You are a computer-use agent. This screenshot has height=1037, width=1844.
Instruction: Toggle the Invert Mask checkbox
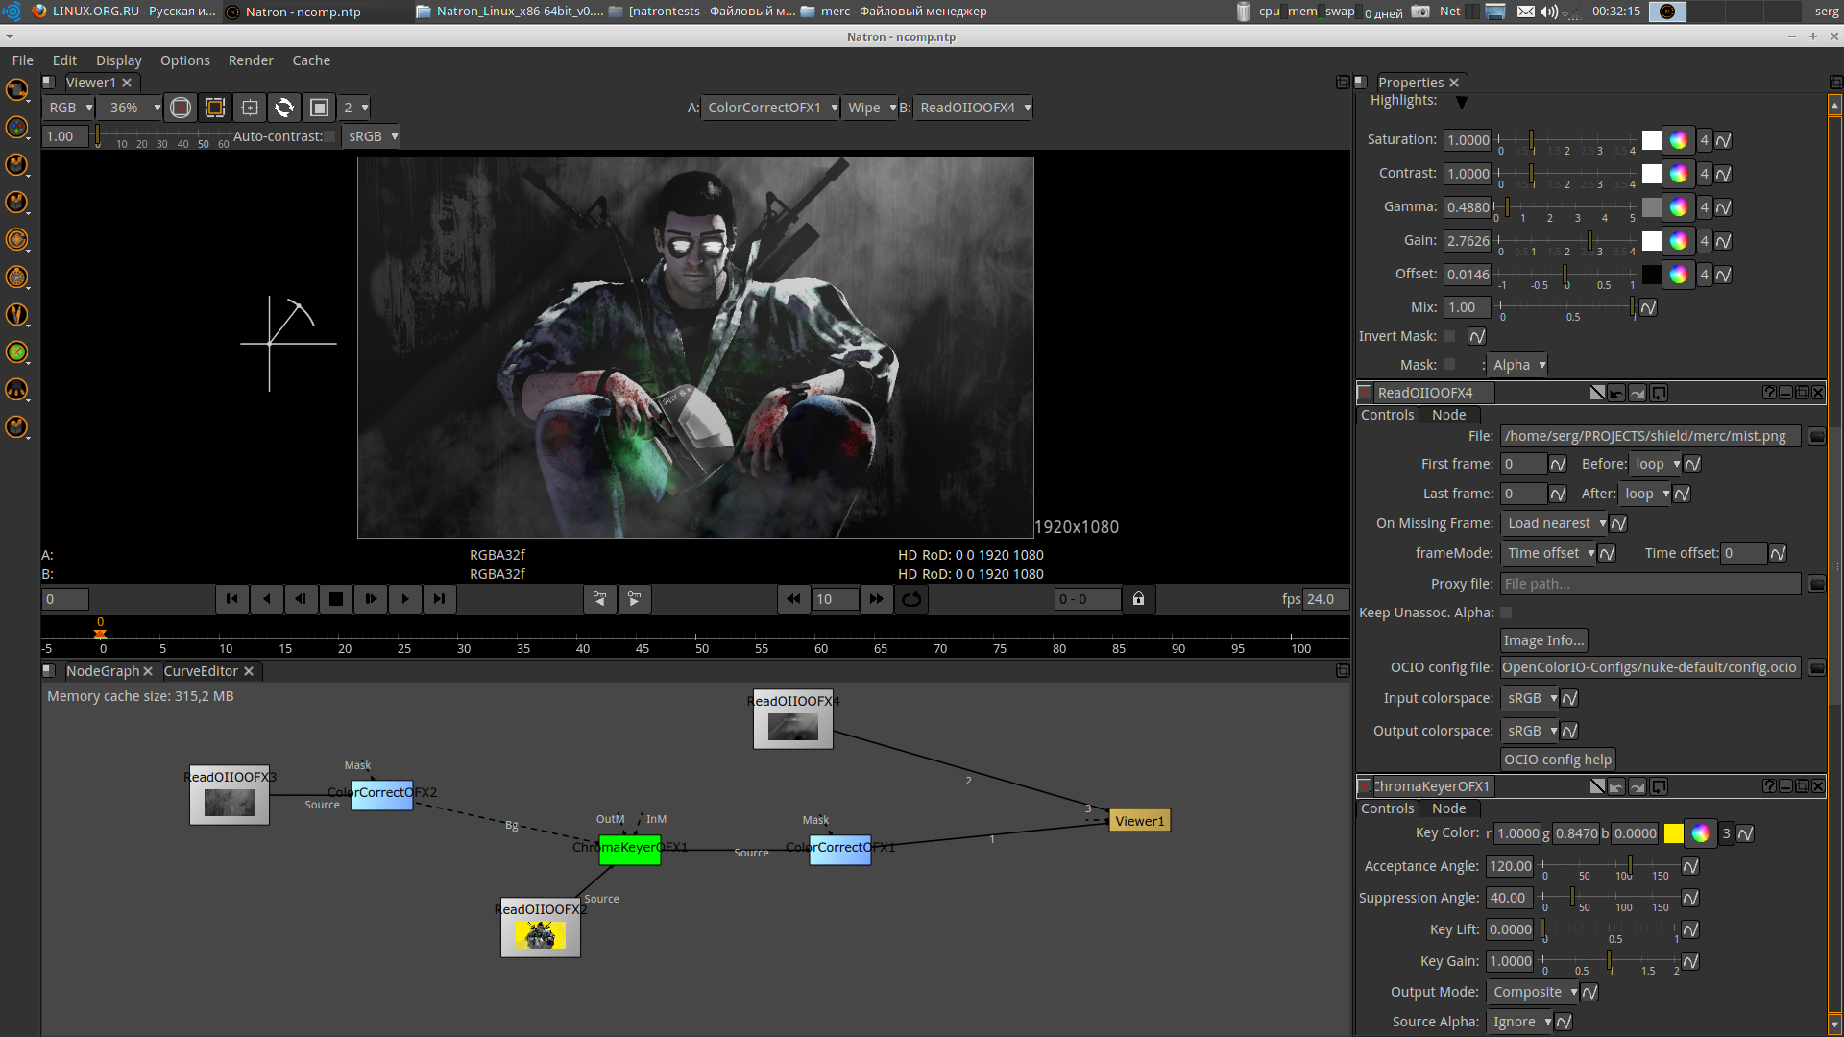tap(1449, 336)
